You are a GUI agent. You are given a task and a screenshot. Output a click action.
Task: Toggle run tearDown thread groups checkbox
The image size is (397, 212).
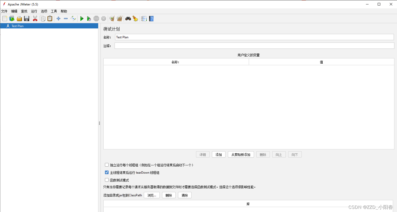tap(107, 172)
